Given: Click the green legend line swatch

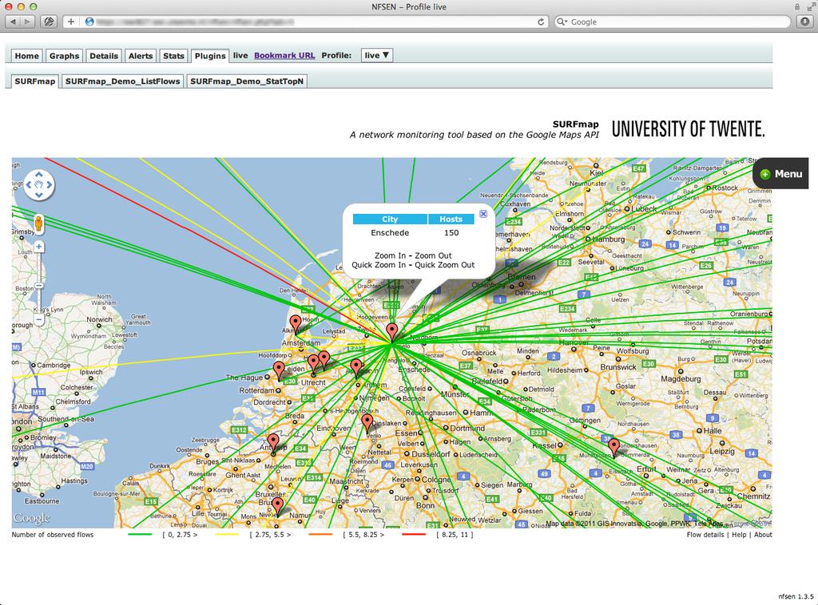Looking at the screenshot, I should pyautogui.click(x=139, y=535).
